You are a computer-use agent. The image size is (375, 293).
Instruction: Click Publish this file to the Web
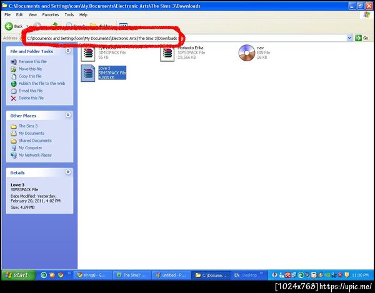pos(42,84)
